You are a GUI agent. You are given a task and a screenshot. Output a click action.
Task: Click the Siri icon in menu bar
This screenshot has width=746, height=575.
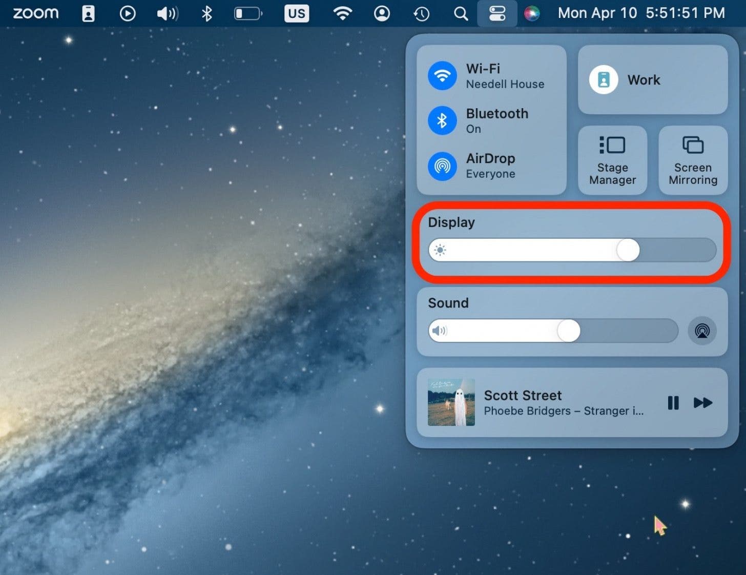(x=531, y=13)
